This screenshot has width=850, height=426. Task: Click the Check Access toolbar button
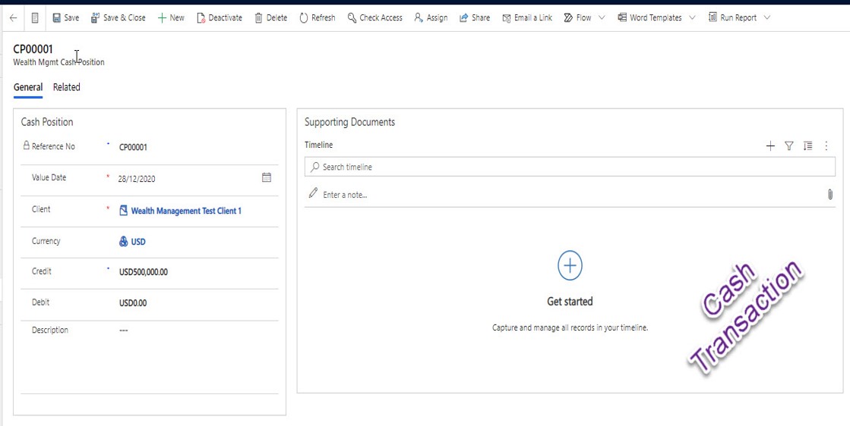pos(375,17)
